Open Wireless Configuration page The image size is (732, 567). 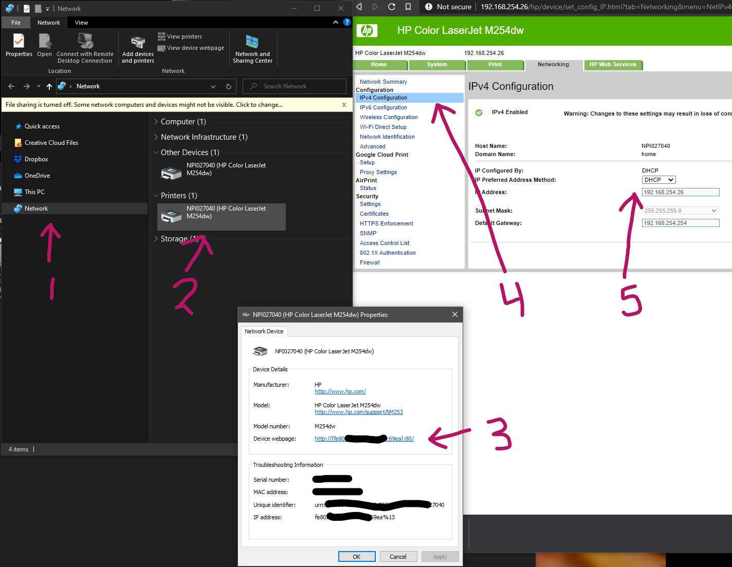389,117
